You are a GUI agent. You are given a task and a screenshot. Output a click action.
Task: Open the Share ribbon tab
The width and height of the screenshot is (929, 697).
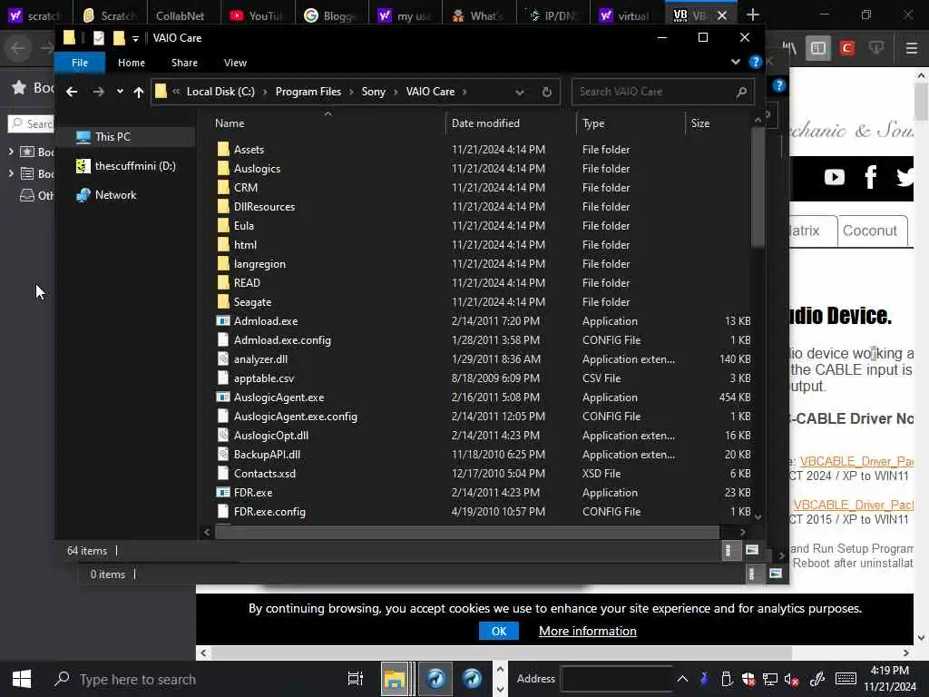pos(184,63)
